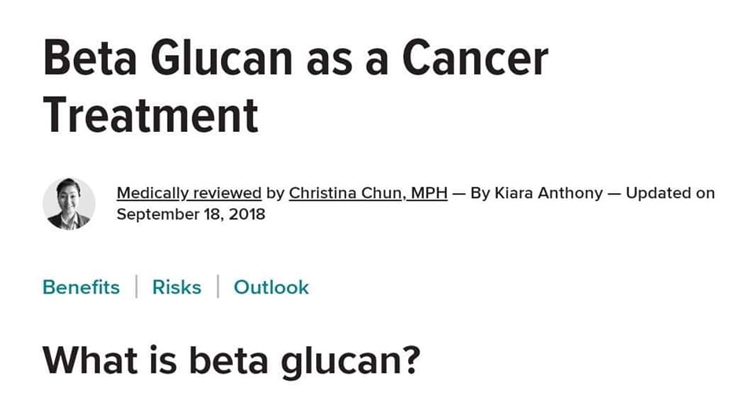Click 'Beta Glucan' in the main title

(168, 57)
